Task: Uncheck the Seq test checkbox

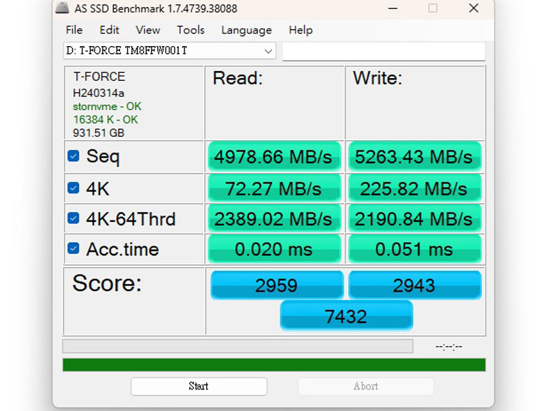Action: [73, 156]
